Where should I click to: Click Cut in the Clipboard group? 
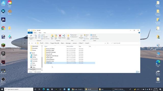[x=43, y=35]
